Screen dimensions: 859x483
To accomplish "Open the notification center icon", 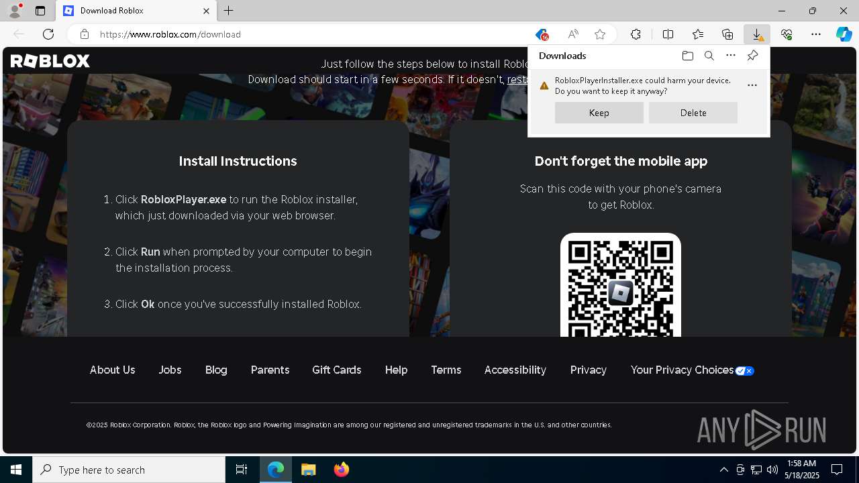I will coord(837,470).
